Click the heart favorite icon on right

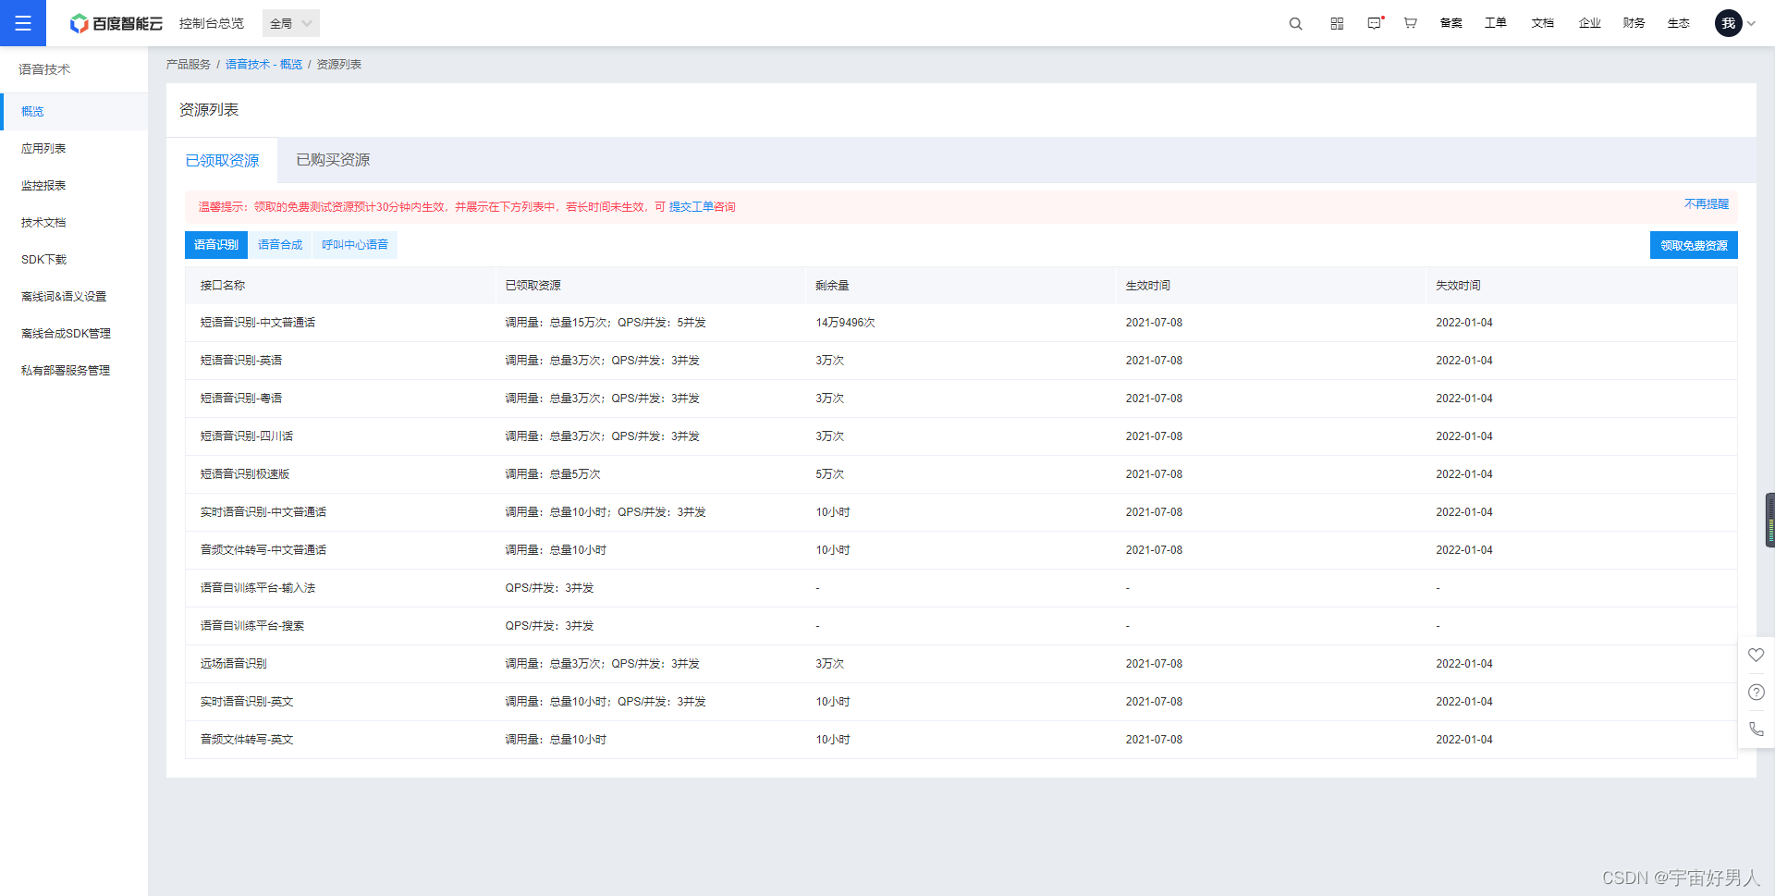[1757, 655]
